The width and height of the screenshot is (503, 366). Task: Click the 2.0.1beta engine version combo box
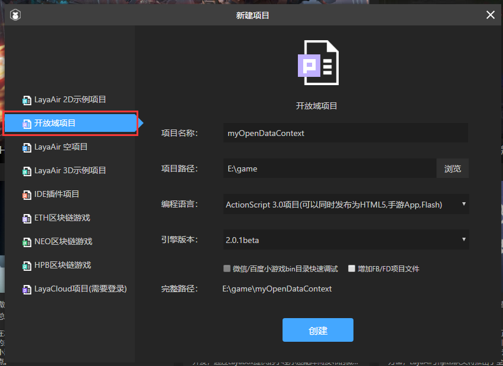[x=346, y=239]
